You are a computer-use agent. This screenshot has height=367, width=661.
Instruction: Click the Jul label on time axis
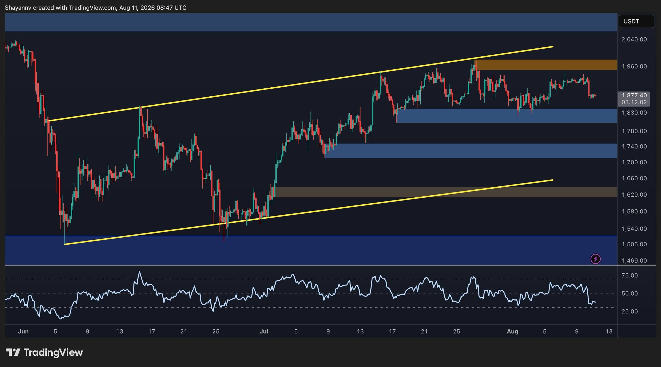tap(264, 331)
